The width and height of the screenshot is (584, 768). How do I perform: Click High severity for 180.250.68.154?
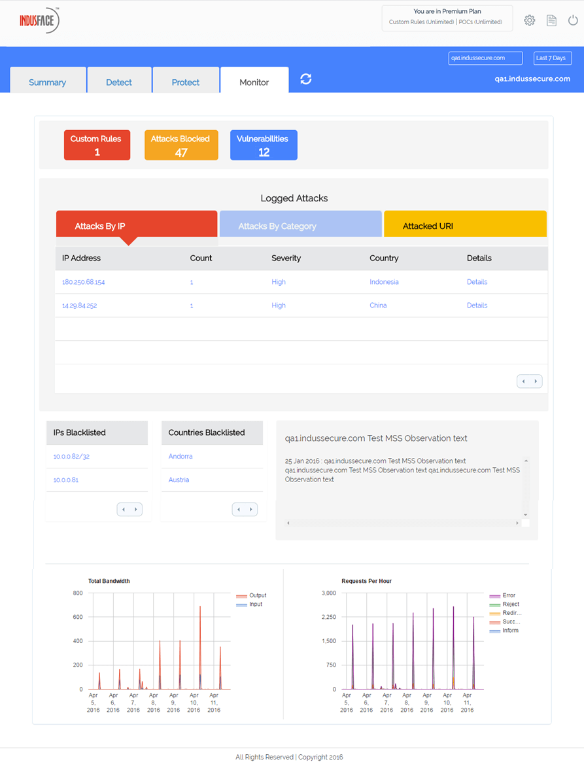pos(279,282)
